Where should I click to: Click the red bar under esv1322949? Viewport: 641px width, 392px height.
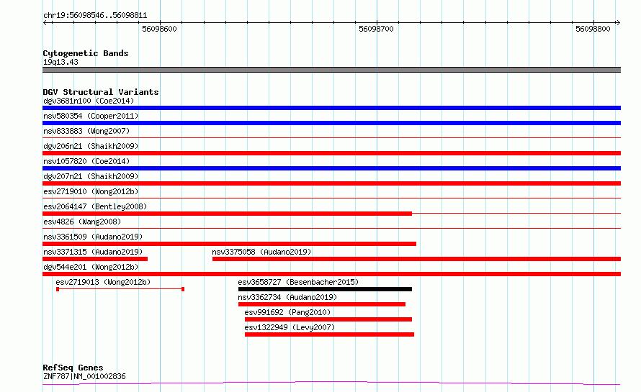(329, 334)
